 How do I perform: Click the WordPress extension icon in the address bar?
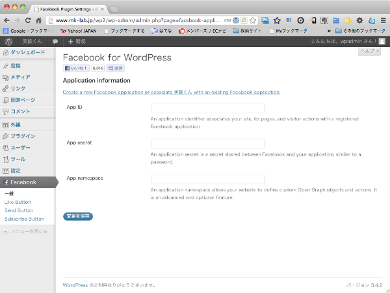(x=235, y=20)
